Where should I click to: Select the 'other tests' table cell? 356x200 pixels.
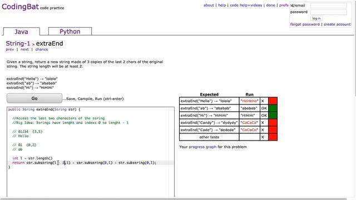point(209,137)
